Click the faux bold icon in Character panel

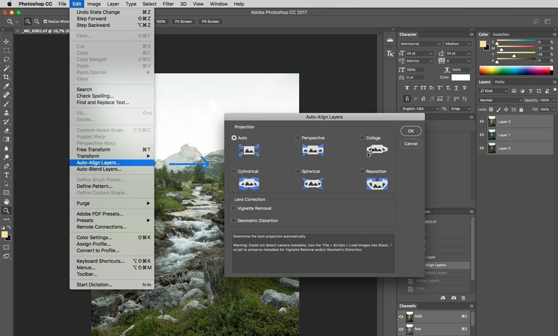(x=407, y=88)
